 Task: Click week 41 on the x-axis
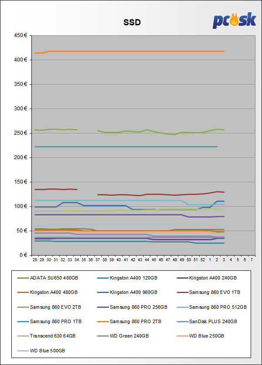(x=126, y=260)
